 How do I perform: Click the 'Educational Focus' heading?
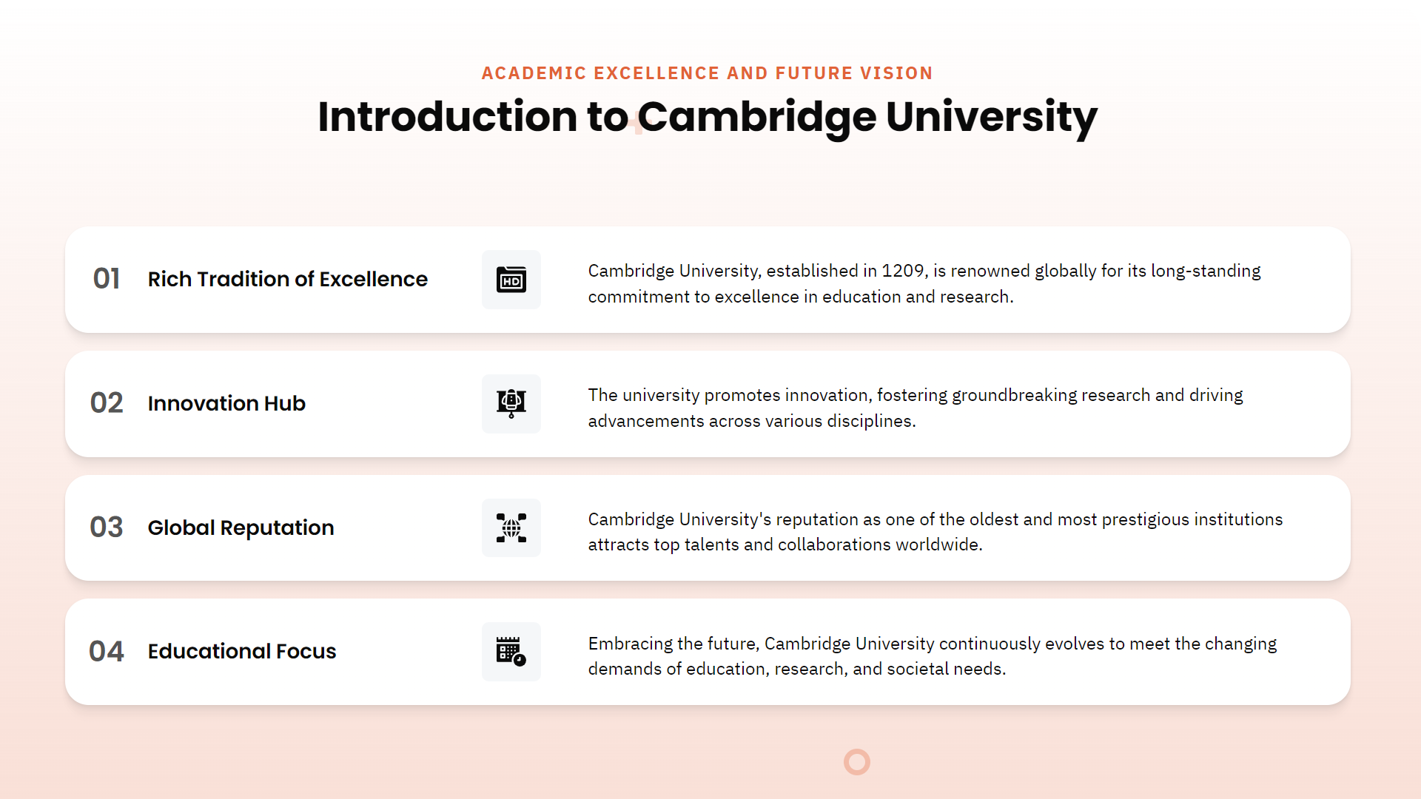[x=242, y=652]
